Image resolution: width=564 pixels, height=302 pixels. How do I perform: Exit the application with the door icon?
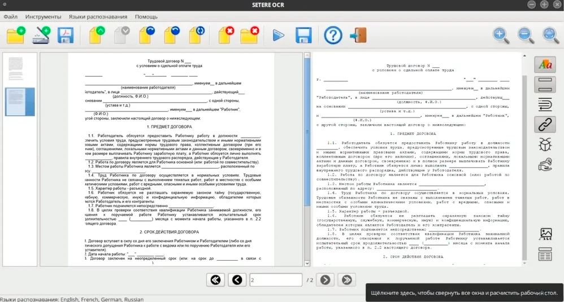tap(358, 35)
